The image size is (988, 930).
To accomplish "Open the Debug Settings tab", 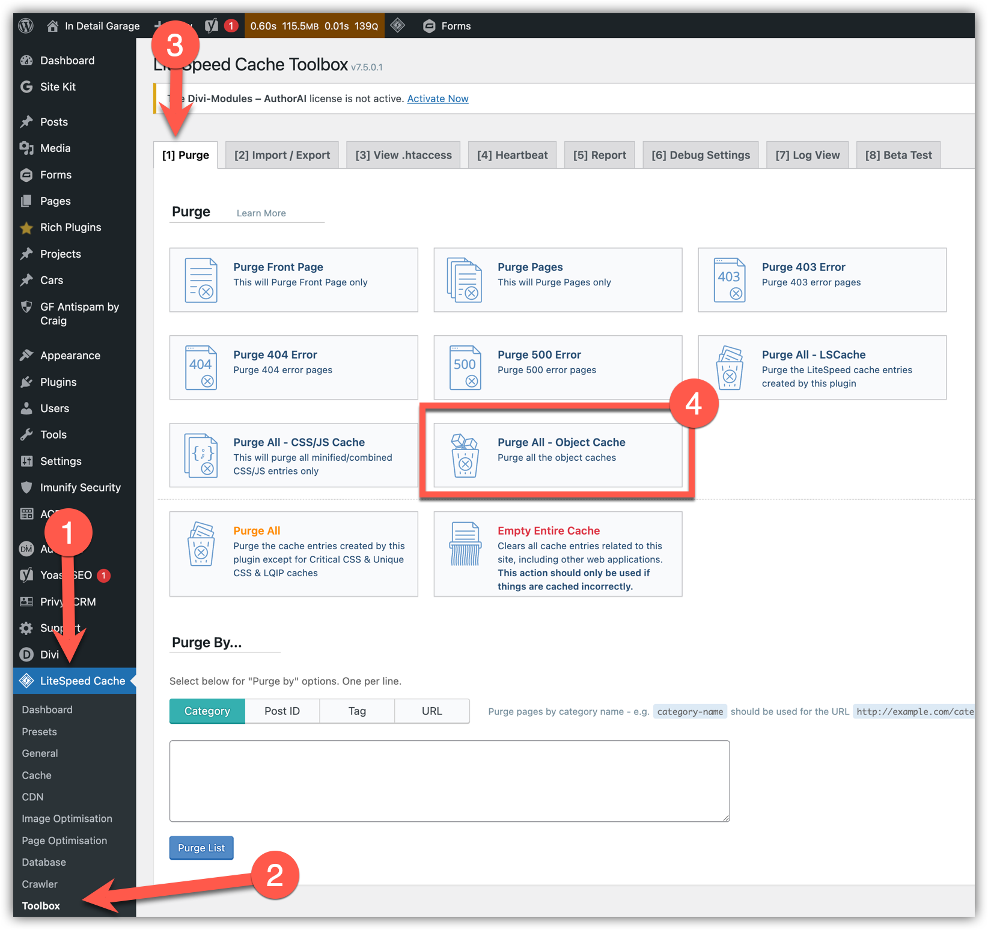I will click(700, 155).
